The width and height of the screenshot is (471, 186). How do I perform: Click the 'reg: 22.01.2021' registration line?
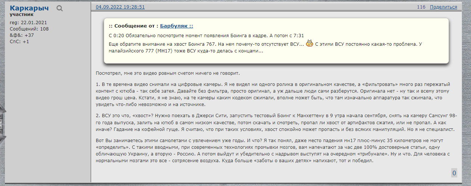(28, 22)
